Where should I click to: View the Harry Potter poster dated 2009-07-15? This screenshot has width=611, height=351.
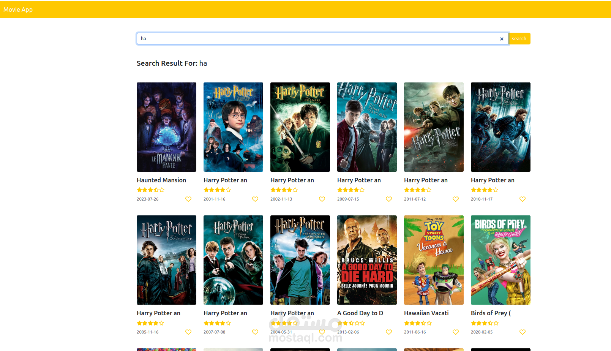367,127
